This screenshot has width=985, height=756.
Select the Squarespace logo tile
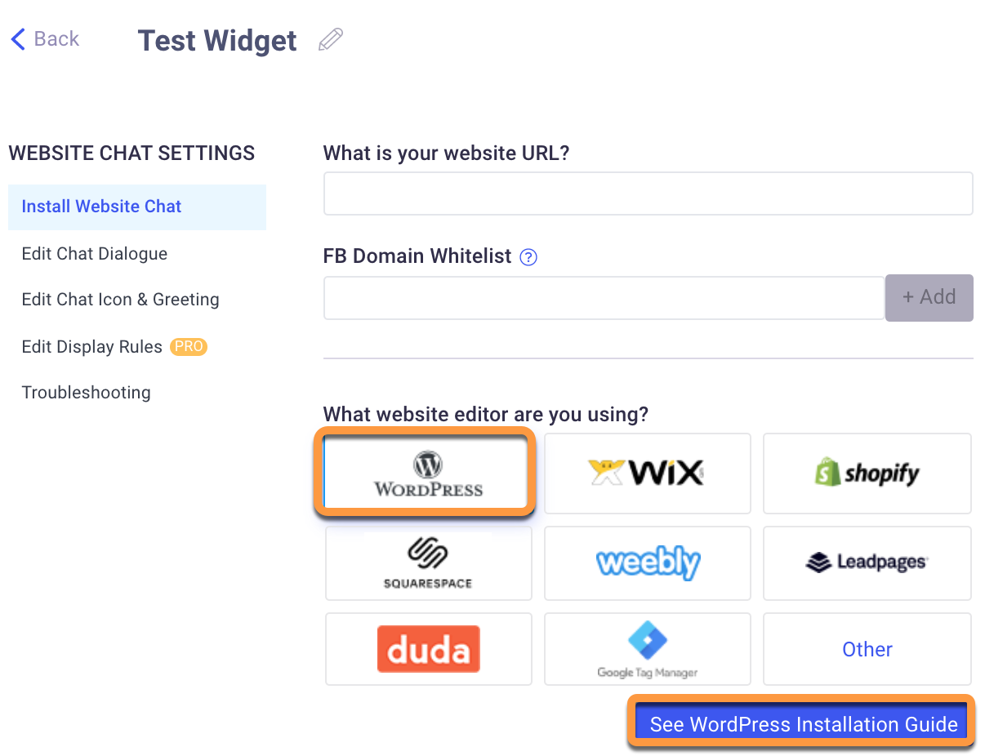(428, 563)
